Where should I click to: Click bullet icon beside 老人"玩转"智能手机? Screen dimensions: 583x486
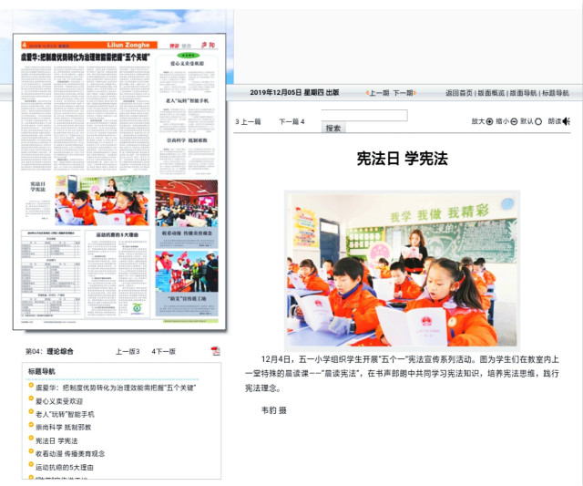31,411
